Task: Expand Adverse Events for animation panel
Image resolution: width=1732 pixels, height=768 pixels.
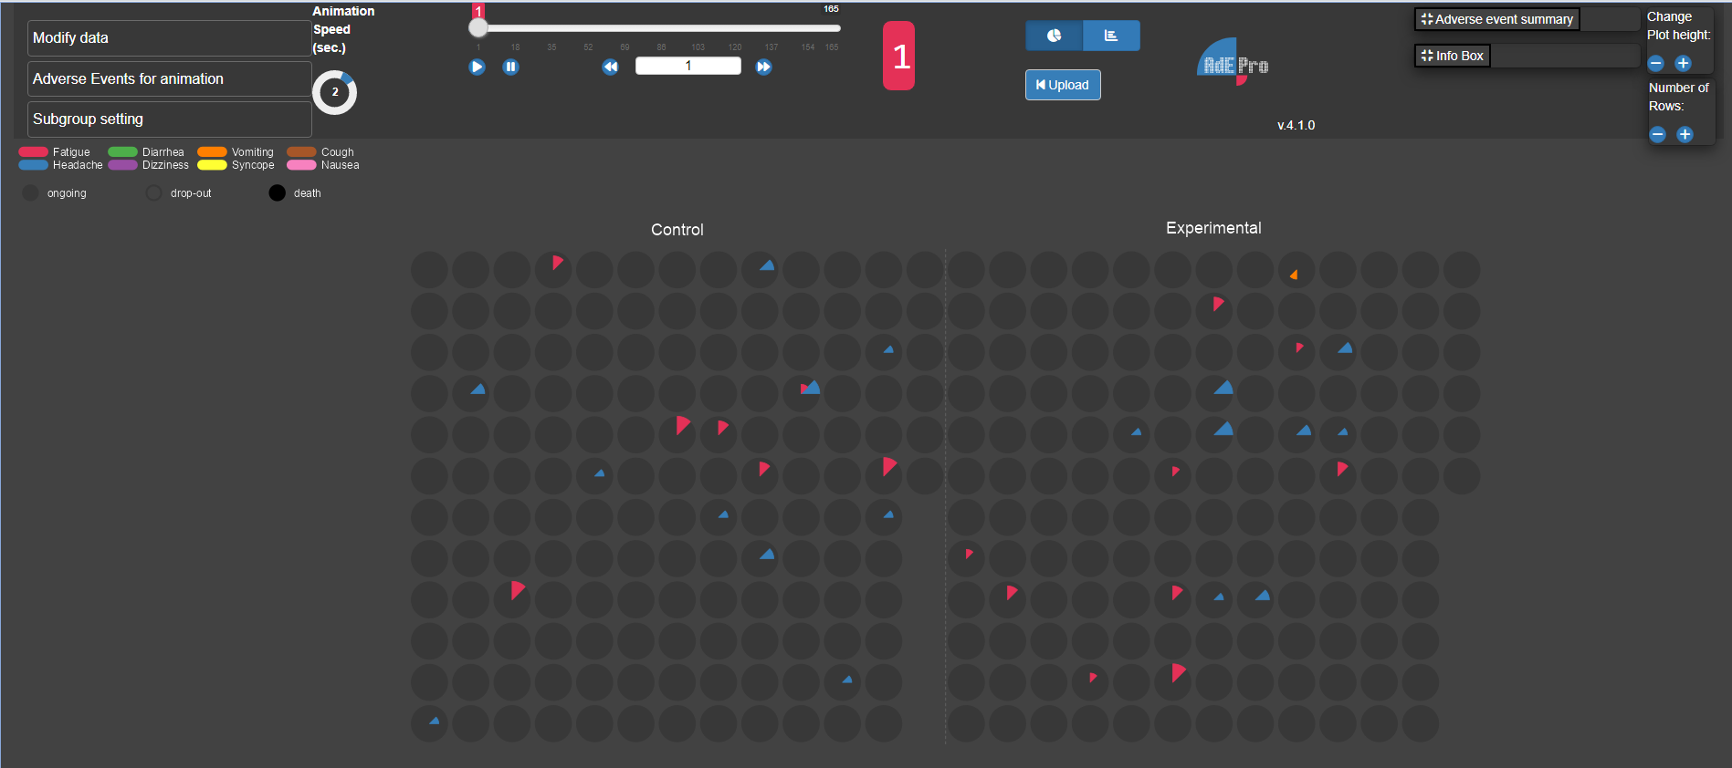Action: [170, 79]
